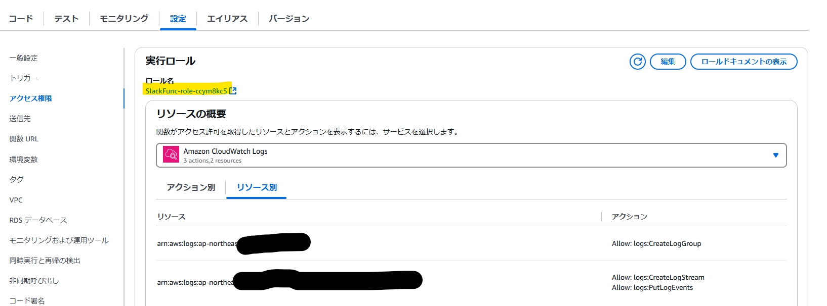This screenshot has width=827, height=306.
Task: Click the 編集 button
Action: [x=668, y=62]
